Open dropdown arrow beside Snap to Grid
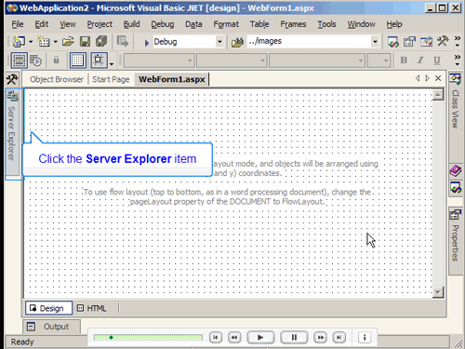Viewport: 465px width, 349px height. [112, 64]
